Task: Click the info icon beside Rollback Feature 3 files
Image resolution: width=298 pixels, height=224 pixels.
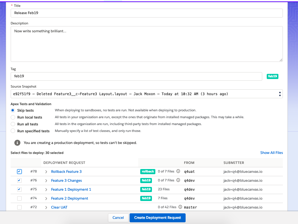Action: pos(178,171)
